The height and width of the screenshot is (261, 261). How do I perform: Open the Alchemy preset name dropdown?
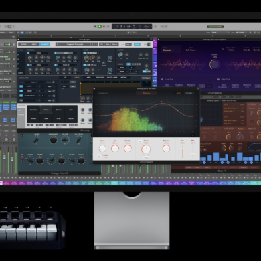tap(75, 44)
